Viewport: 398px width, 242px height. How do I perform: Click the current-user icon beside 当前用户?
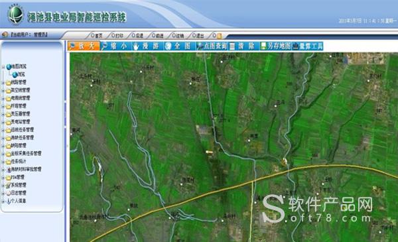[x=5, y=34]
